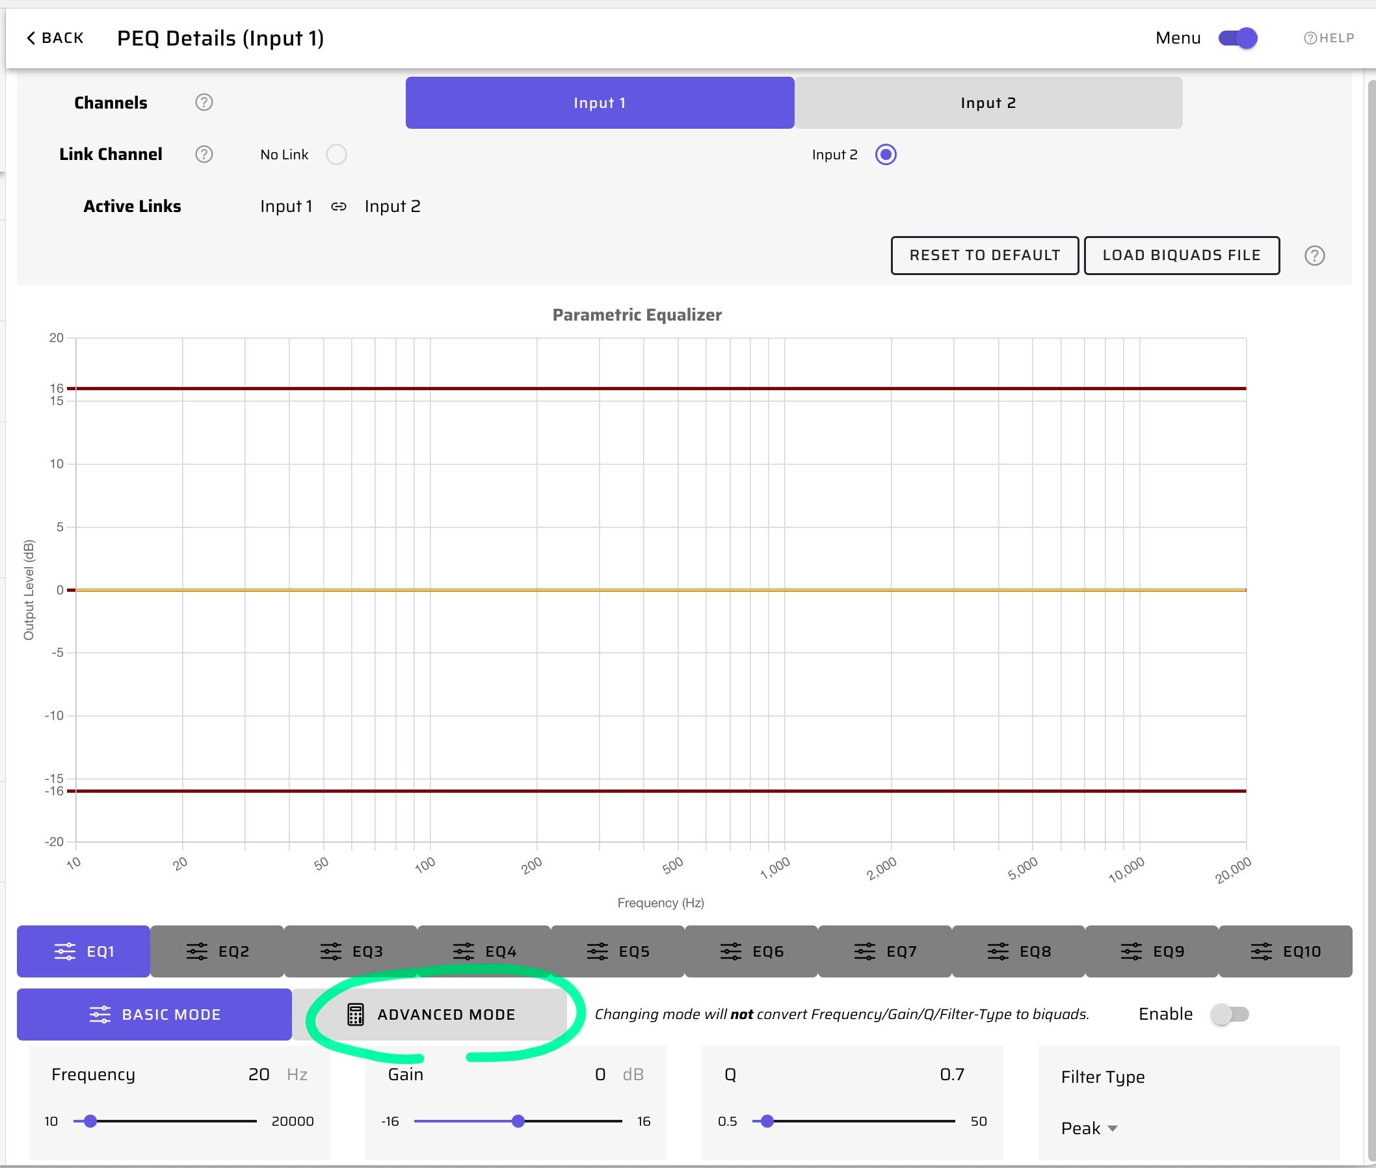Image resolution: width=1376 pixels, height=1168 pixels.
Task: Click the sliders icon on EQ5 tab
Action: click(x=597, y=951)
